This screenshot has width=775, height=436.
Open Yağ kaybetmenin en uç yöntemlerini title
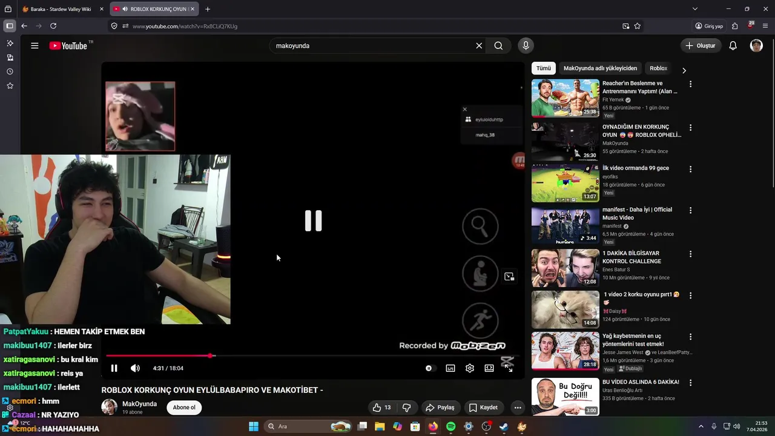point(633,340)
